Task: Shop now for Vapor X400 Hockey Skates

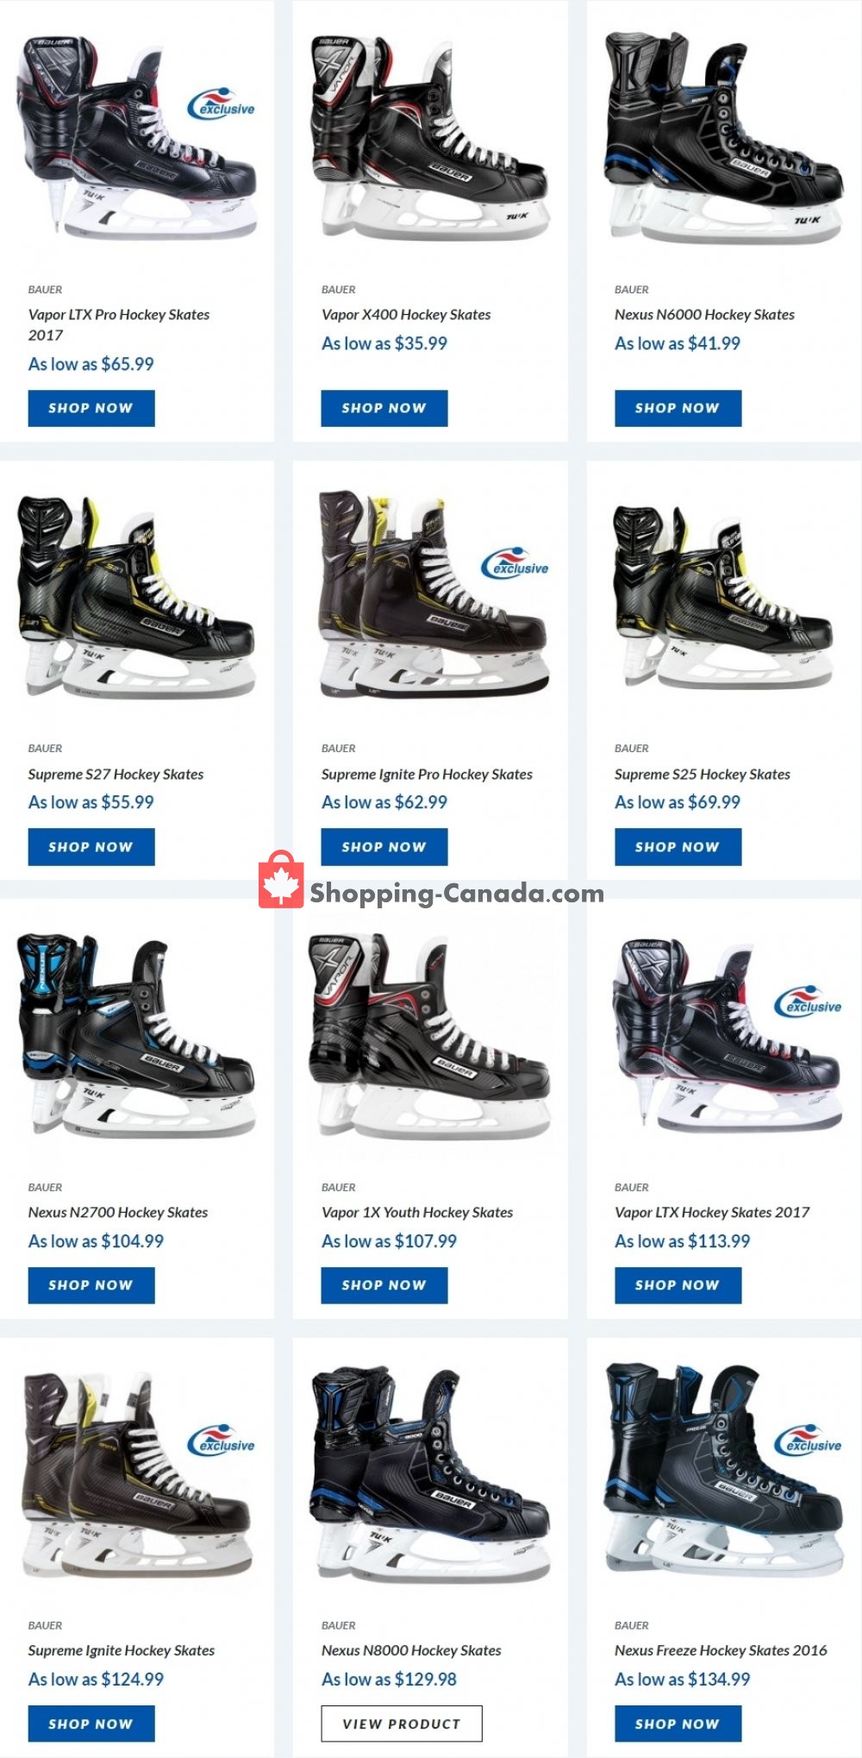Action: tap(384, 408)
